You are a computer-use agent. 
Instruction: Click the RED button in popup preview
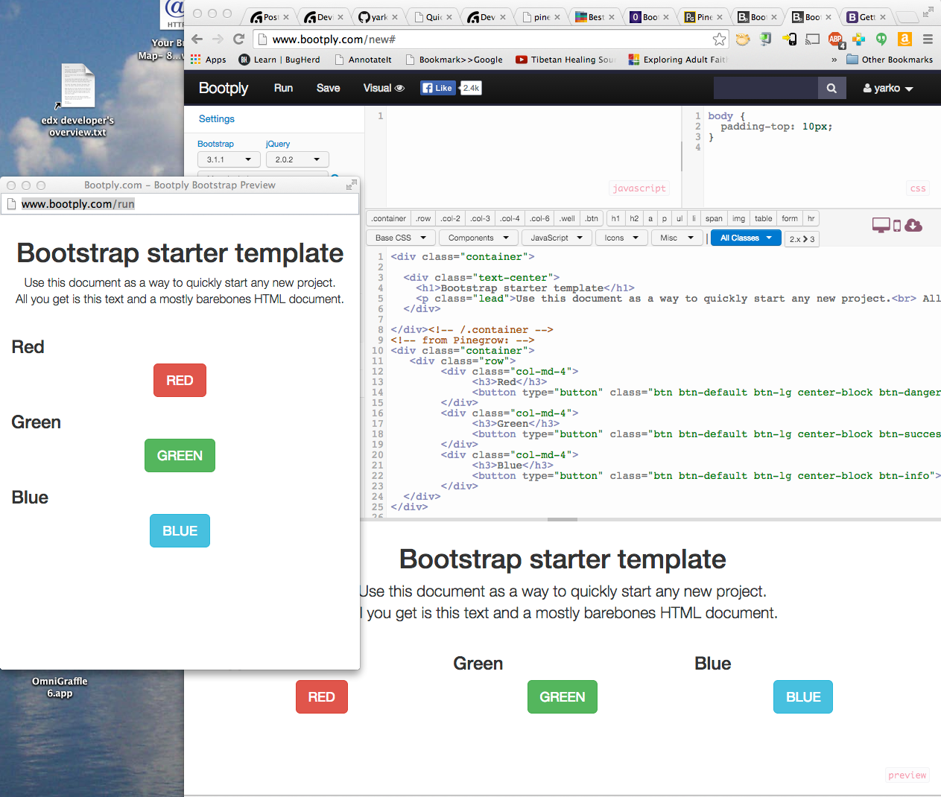click(x=180, y=381)
